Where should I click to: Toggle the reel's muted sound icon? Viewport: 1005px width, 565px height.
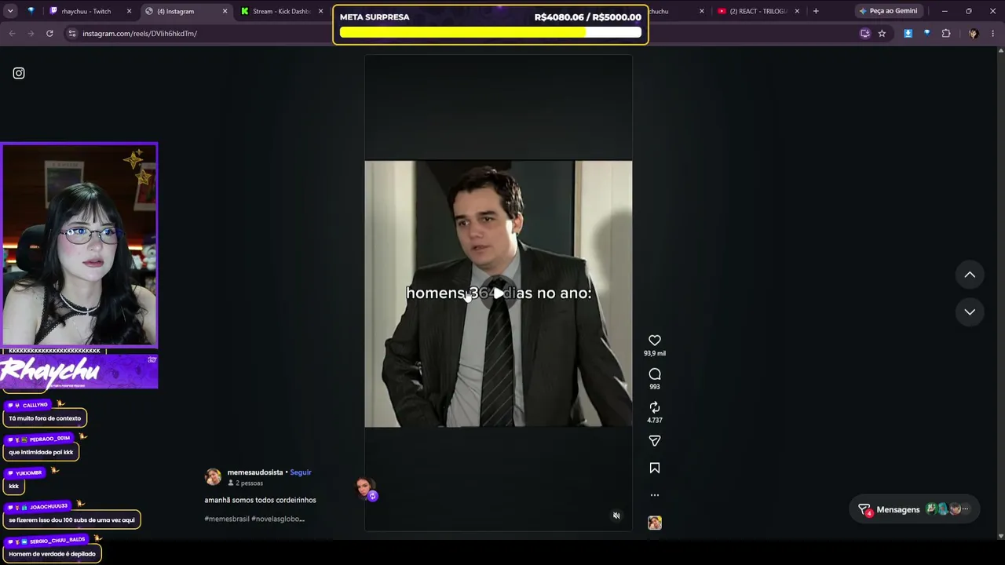616,516
